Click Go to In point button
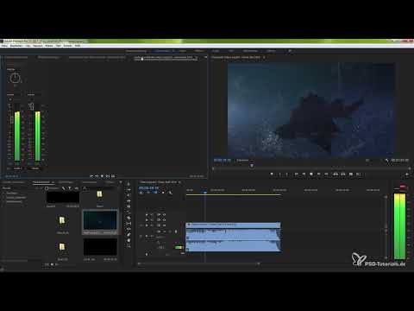 point(296,175)
